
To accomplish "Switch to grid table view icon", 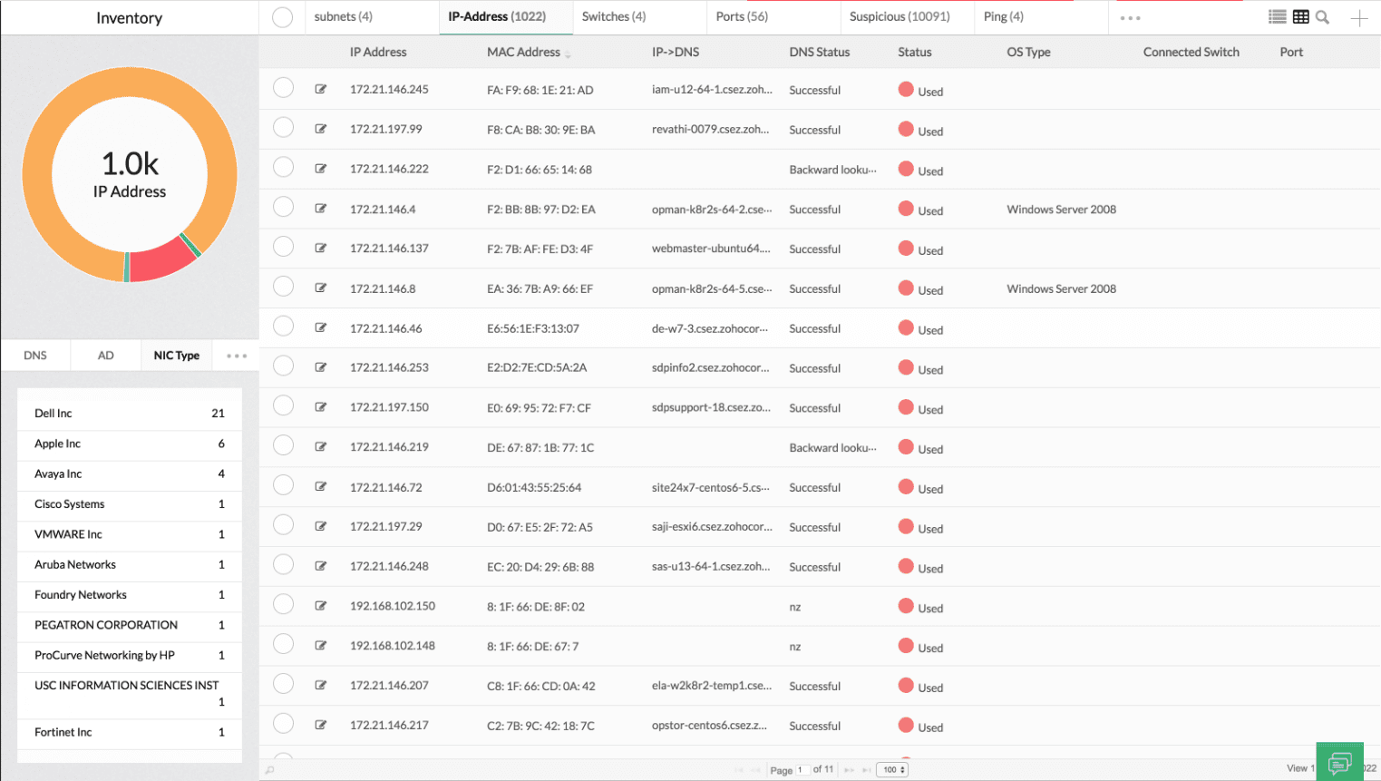I will [1300, 17].
